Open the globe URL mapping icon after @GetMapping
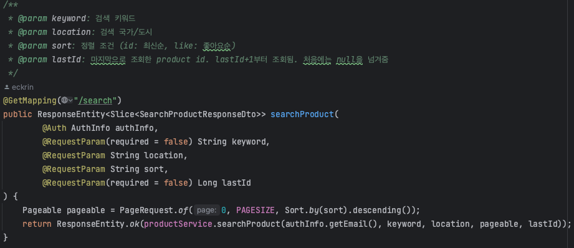 click(67, 100)
